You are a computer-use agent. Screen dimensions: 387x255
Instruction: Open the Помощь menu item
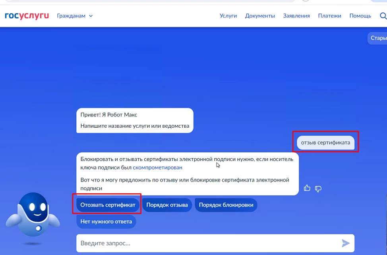360,16
